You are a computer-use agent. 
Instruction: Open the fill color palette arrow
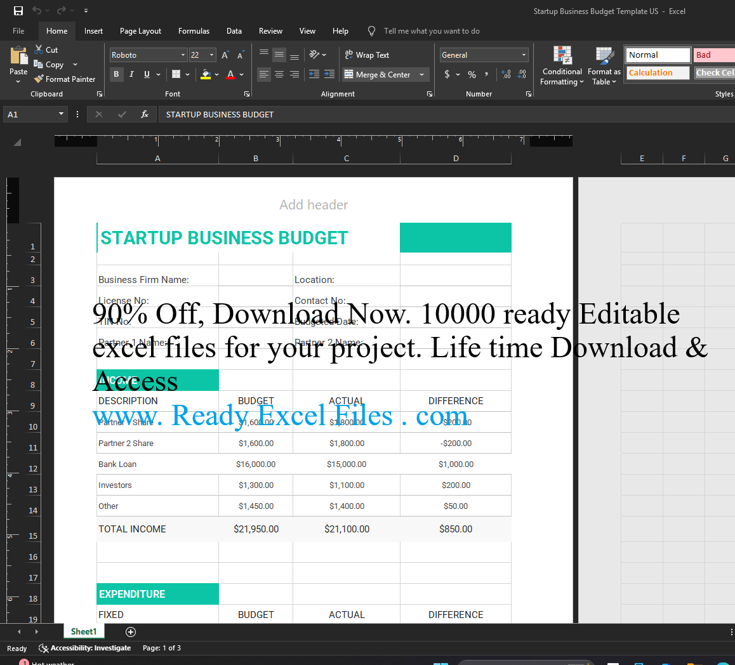tap(216, 74)
